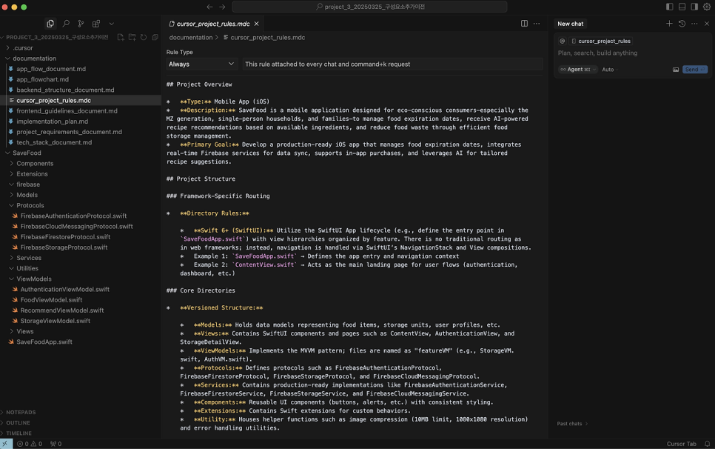This screenshot has height=449, width=715.
Task: Open the Rule Type 'Always' dropdown
Action: pyautogui.click(x=201, y=64)
